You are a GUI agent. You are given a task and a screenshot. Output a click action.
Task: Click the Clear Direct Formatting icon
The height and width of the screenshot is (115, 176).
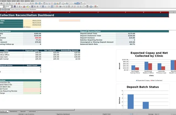pos(19,4)
